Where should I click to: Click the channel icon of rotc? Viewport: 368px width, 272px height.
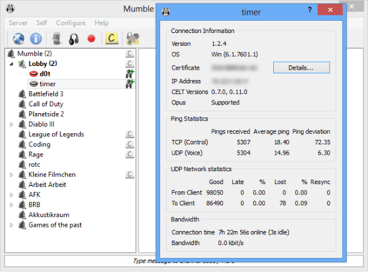(22, 164)
